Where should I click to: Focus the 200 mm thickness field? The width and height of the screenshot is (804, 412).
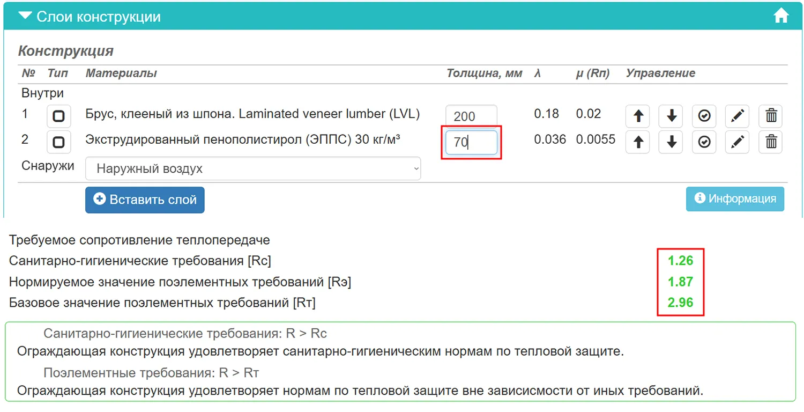[471, 116]
